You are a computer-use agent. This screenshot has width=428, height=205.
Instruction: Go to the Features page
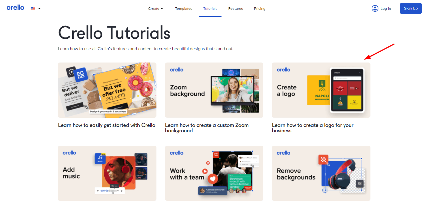[236, 9]
